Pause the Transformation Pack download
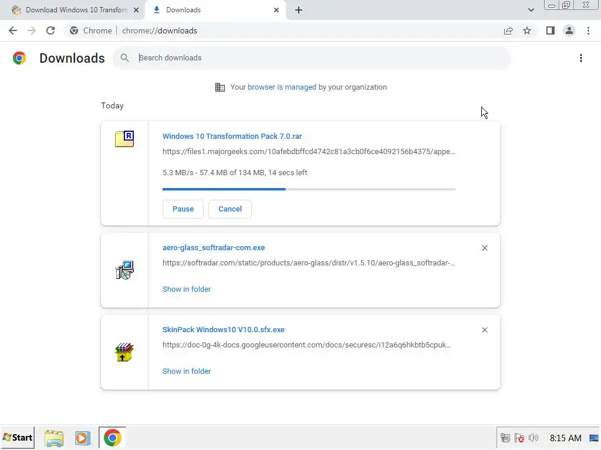 pos(183,209)
